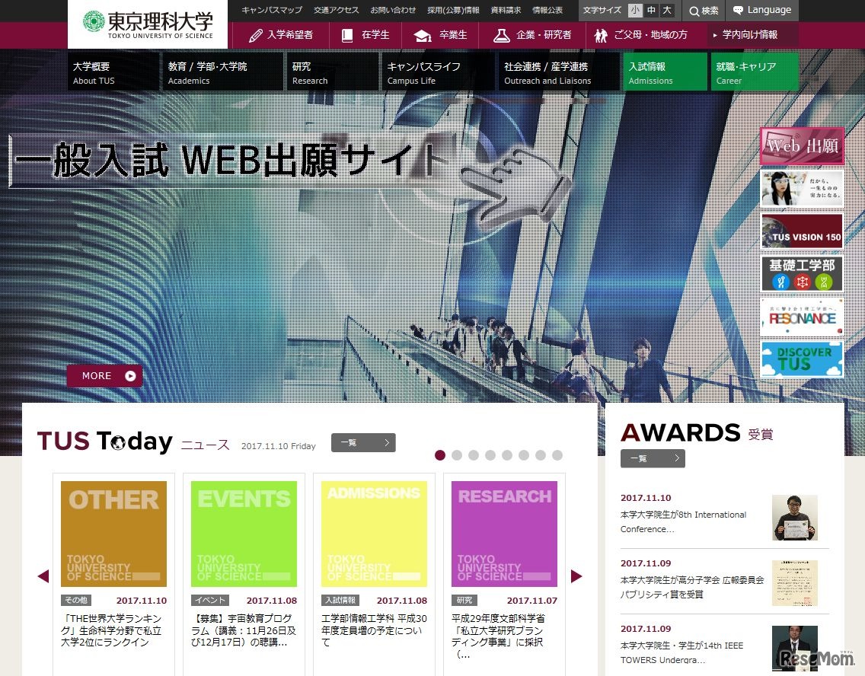Click the Tokyo University of Science logo

pyautogui.click(x=147, y=24)
